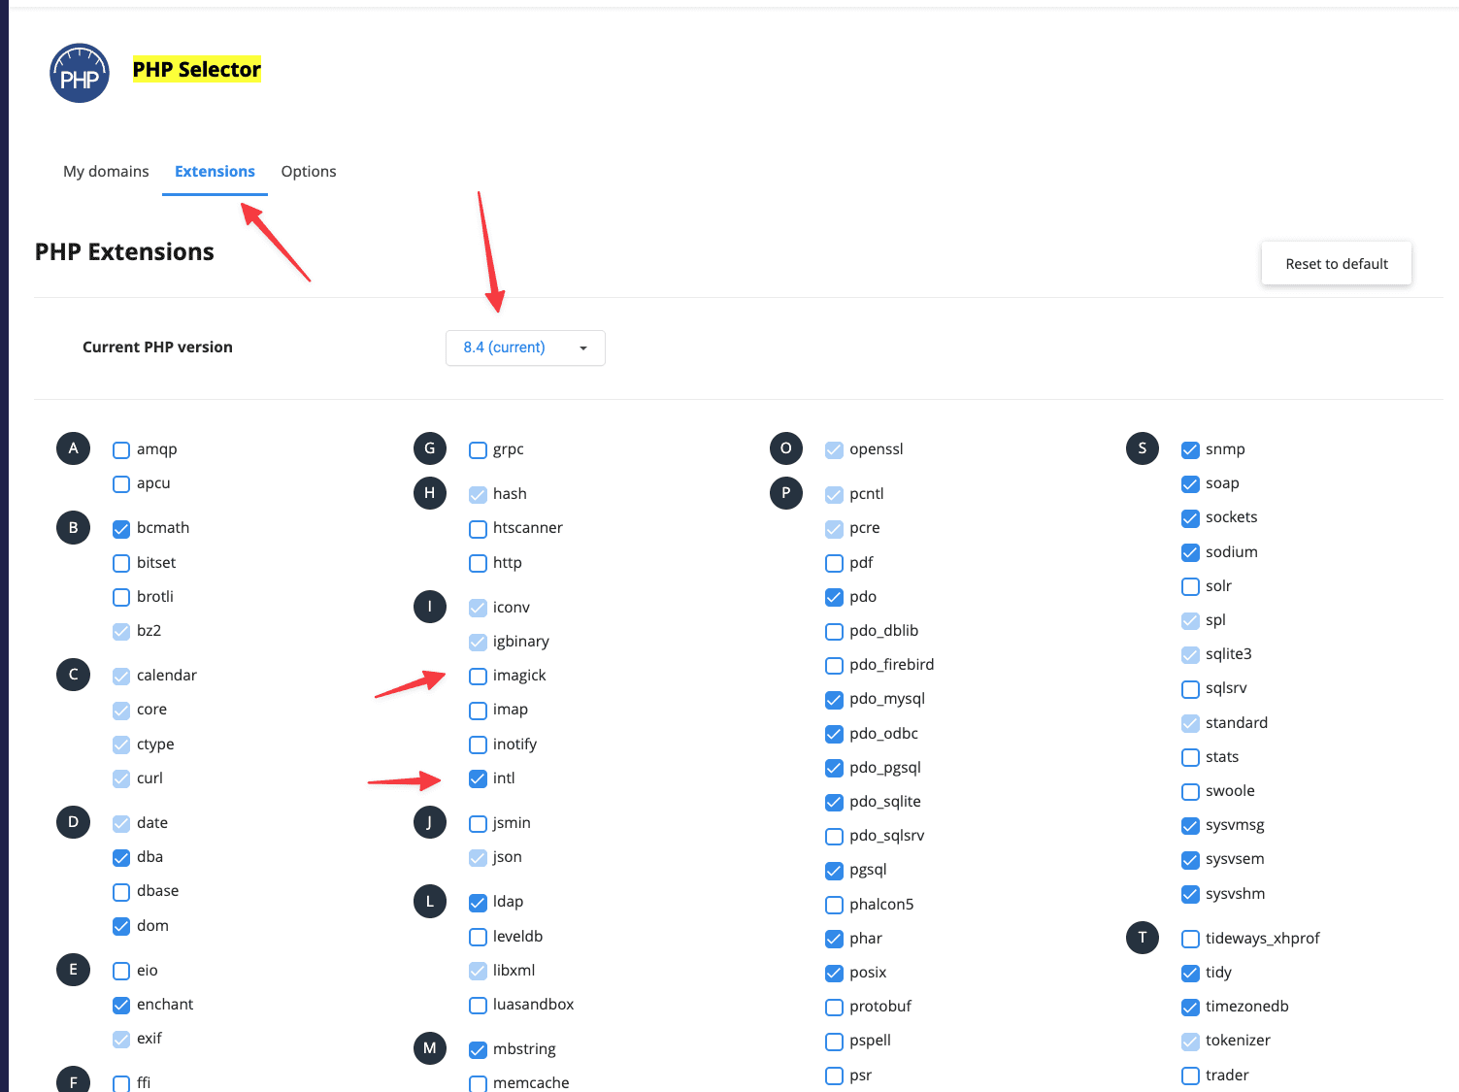Image resolution: width=1459 pixels, height=1092 pixels.
Task: Disable the bcmath extension checkbox
Action: click(121, 529)
